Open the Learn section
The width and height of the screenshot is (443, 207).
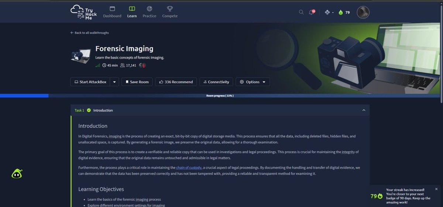point(132,12)
